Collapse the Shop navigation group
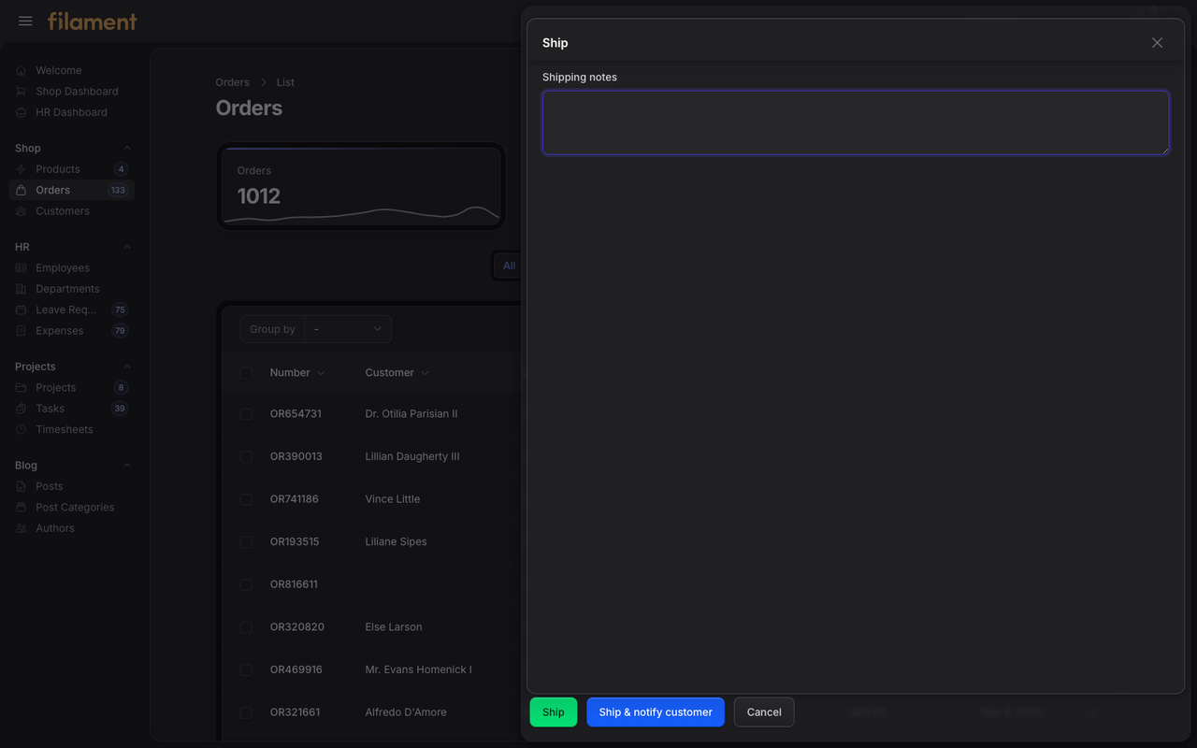 coord(127,148)
